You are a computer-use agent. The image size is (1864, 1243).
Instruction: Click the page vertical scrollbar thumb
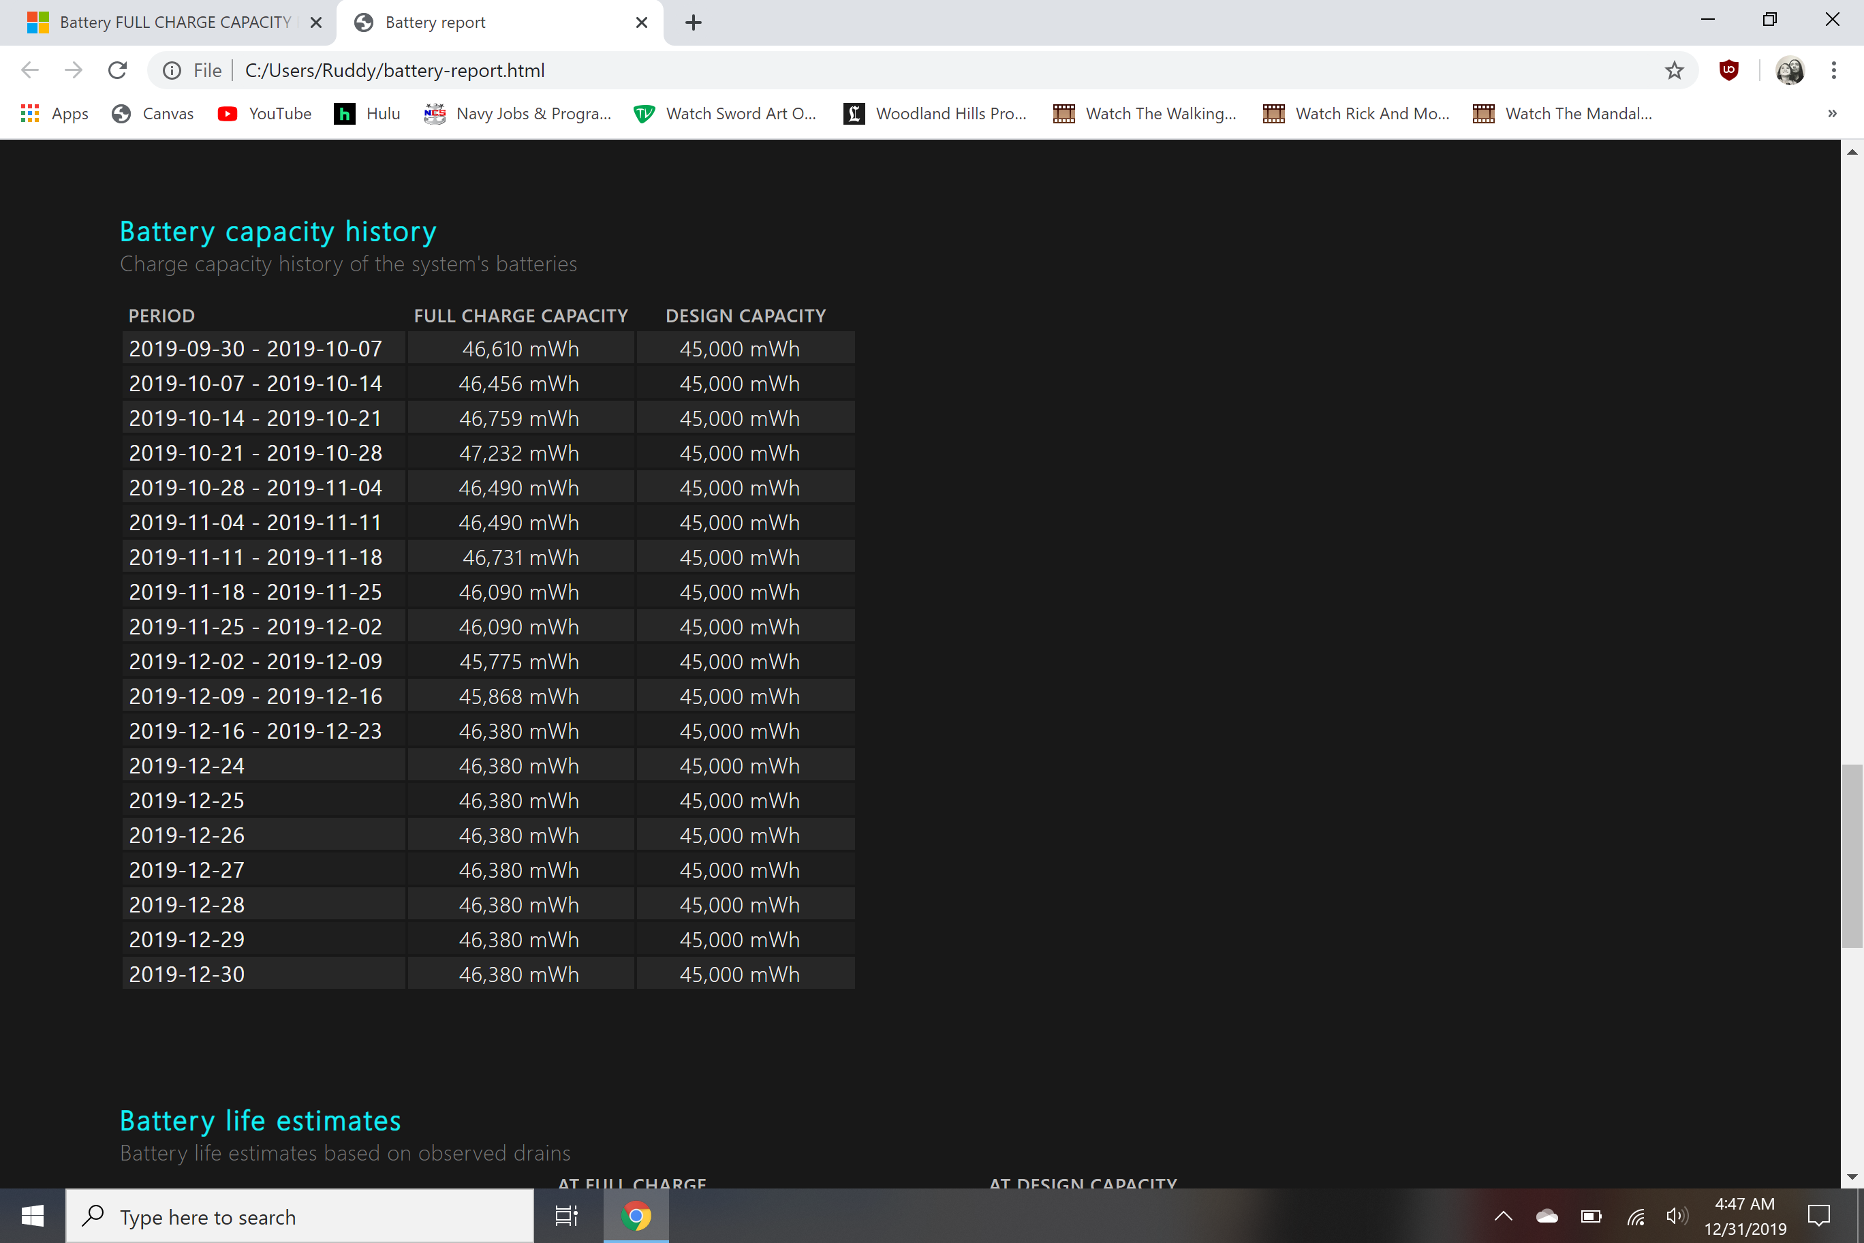click(x=1851, y=856)
